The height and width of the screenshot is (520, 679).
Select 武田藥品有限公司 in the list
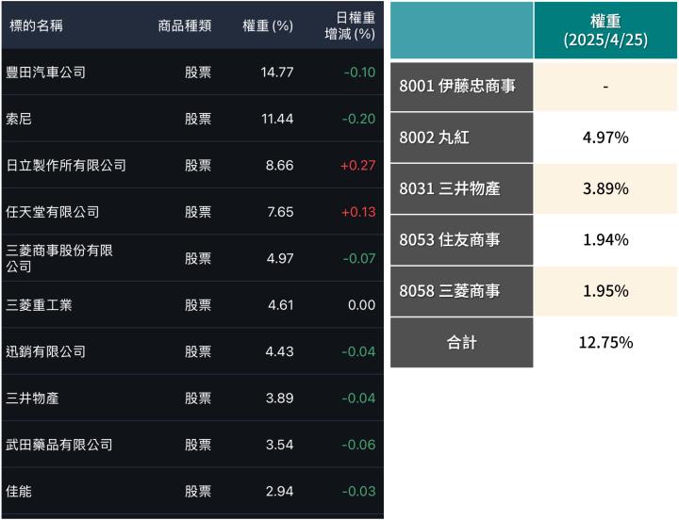(x=58, y=445)
